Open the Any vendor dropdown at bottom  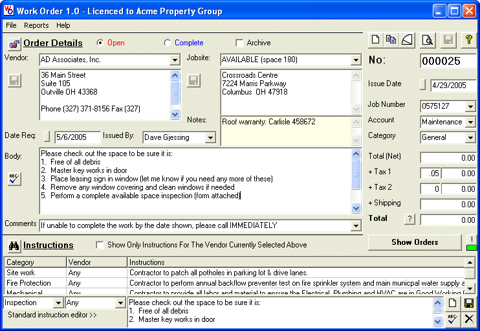pos(120,303)
